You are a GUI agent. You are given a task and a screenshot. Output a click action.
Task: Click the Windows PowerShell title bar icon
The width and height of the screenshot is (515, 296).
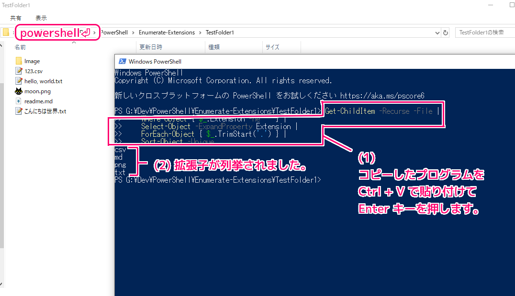(122, 61)
